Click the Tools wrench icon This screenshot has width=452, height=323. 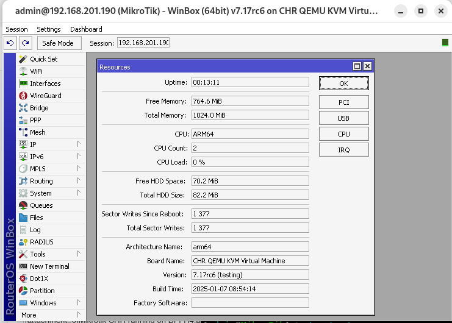coord(23,254)
